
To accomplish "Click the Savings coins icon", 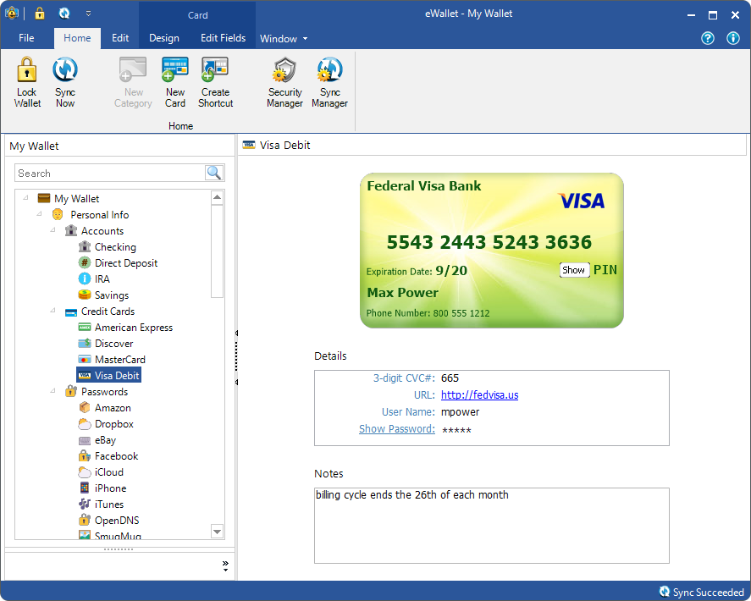I will point(85,295).
